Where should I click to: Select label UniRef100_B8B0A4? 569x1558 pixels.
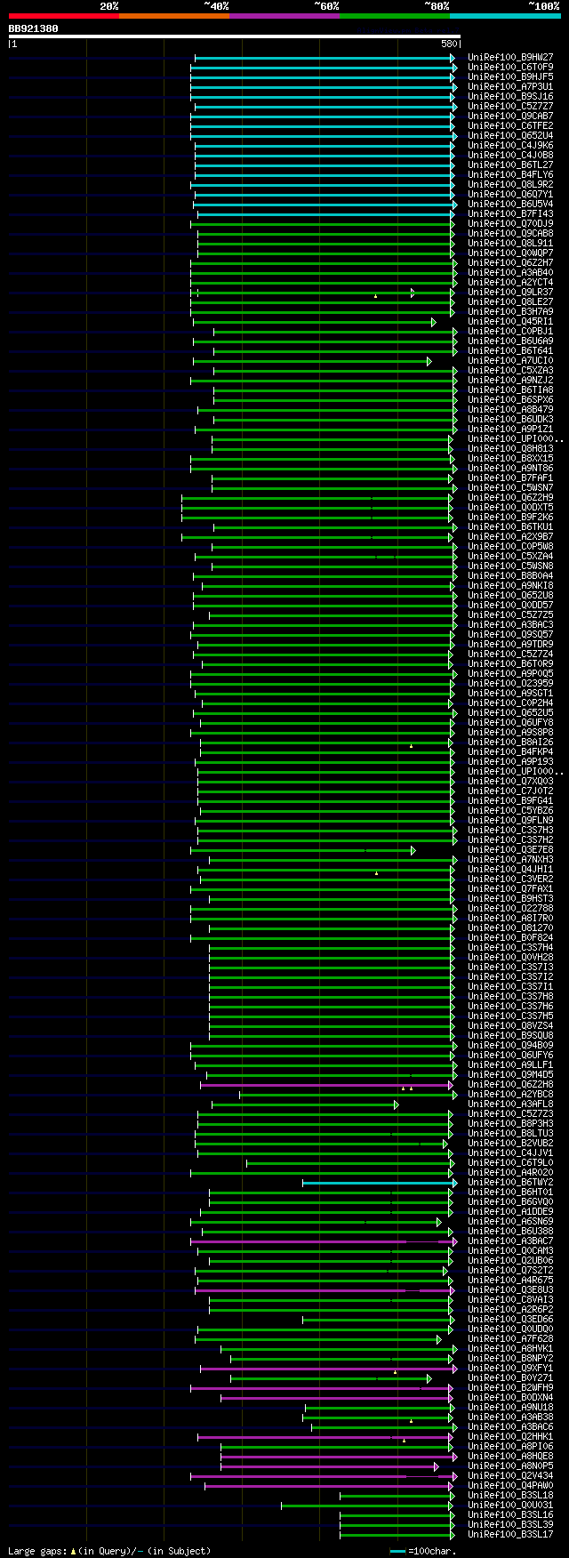(x=510, y=576)
